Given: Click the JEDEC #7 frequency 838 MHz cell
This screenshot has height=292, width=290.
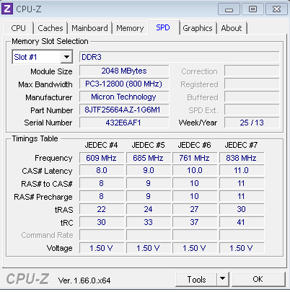Looking at the screenshot, I should 241,158.
